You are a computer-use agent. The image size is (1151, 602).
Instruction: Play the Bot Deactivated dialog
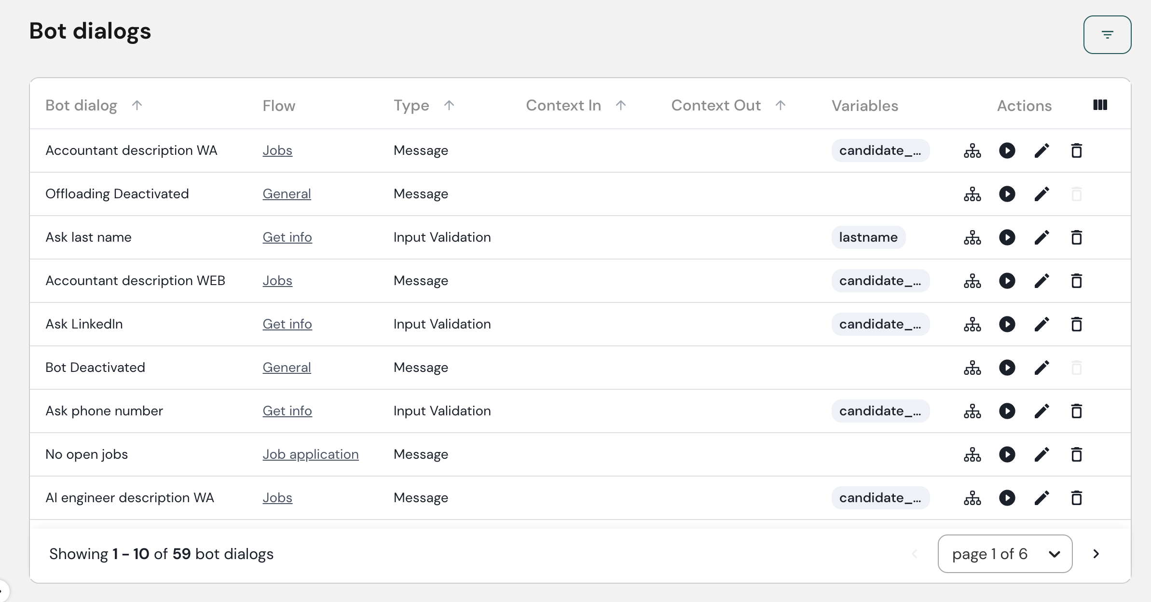tap(1007, 368)
